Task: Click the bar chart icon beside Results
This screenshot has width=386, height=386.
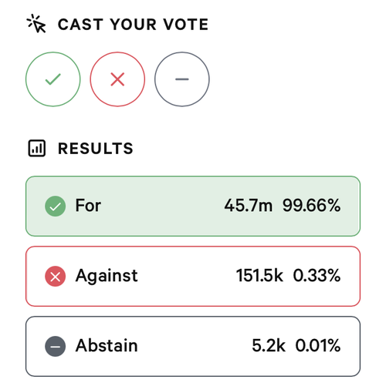Action: [x=37, y=148]
